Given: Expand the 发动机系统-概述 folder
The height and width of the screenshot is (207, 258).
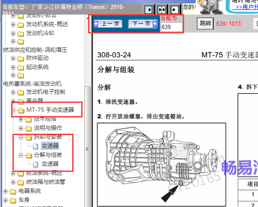Looking at the screenshot, I should point(13,24).
